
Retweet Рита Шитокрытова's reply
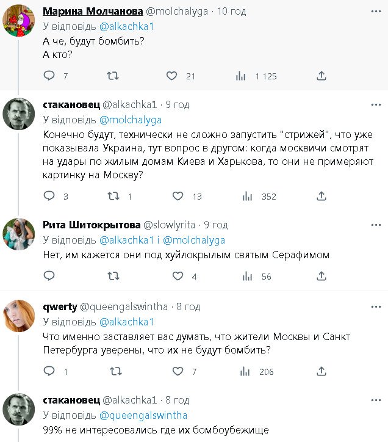113,276
